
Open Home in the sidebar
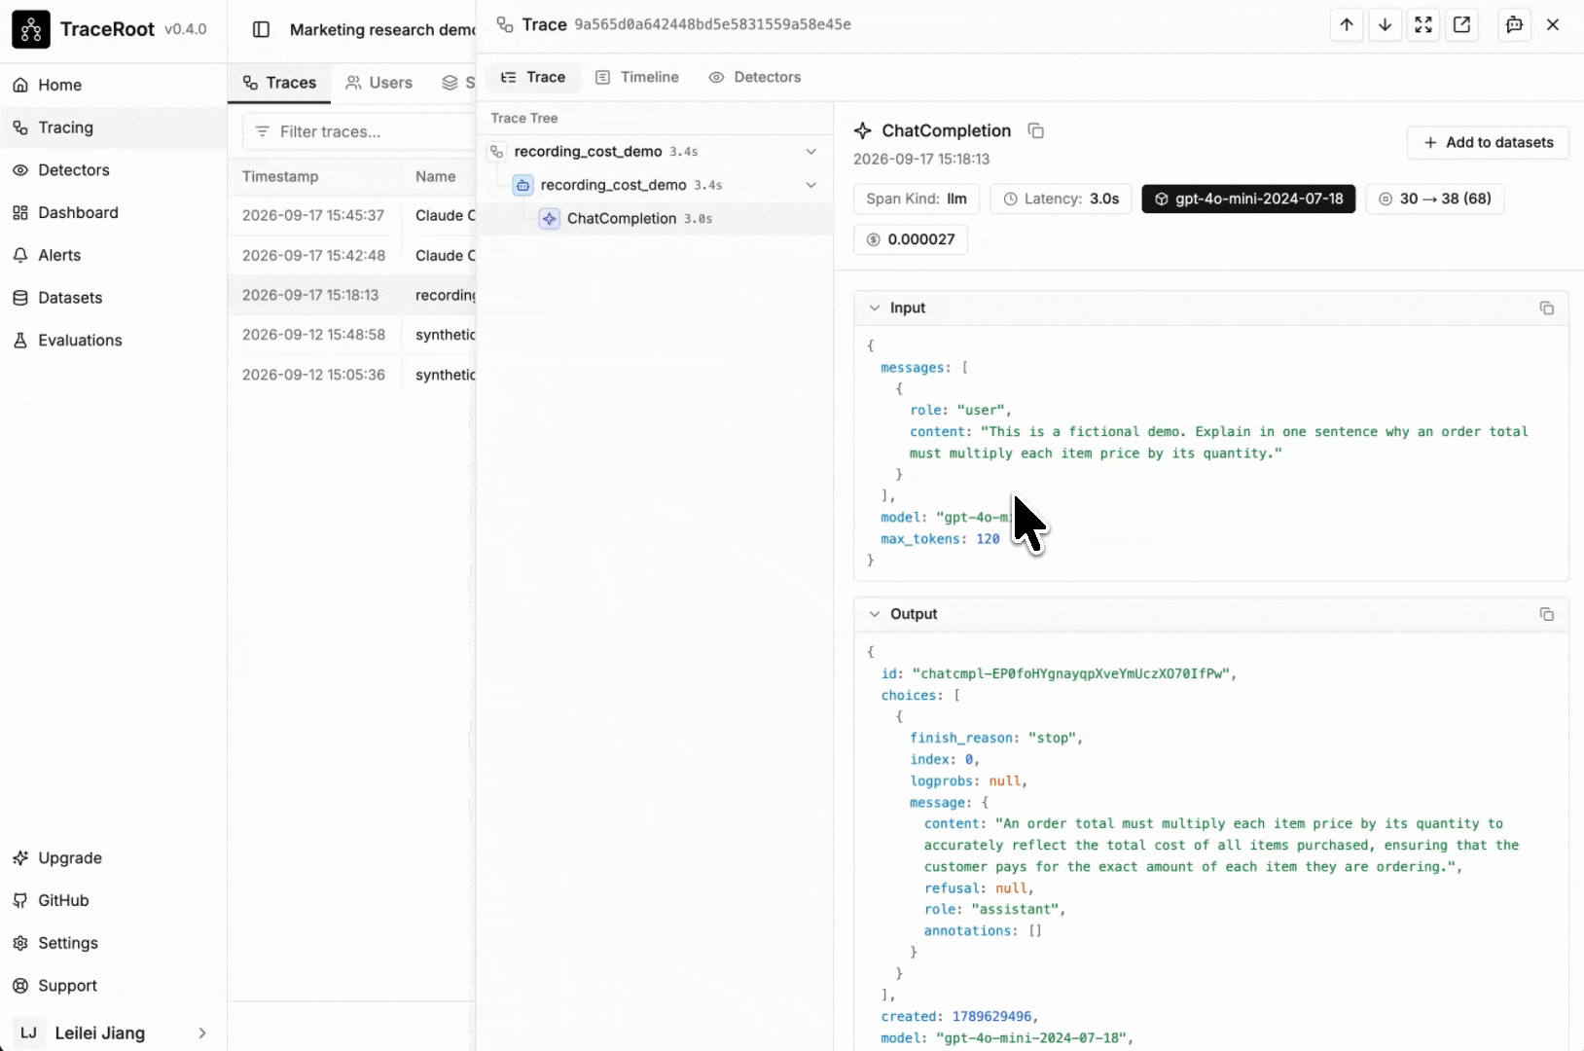pos(113,85)
